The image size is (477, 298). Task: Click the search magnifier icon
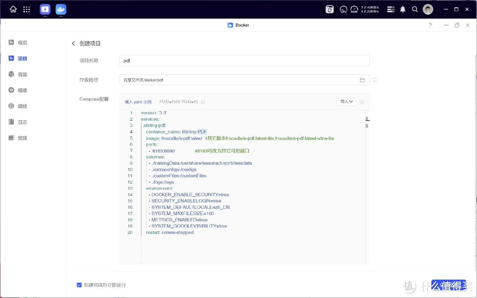(415, 9)
